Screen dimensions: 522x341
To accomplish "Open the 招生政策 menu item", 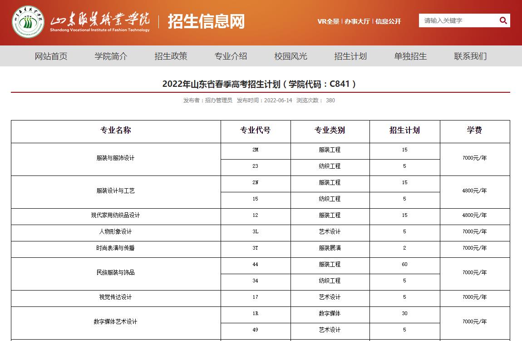I will [171, 56].
